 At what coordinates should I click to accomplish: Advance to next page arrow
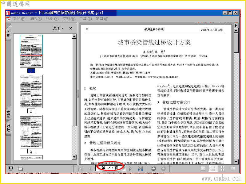(130, 169)
